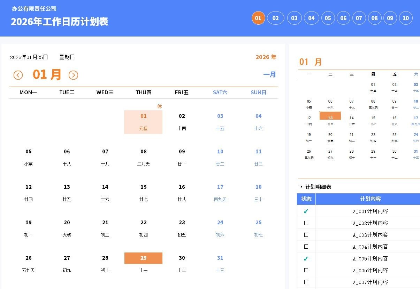Click the SAT六 weekday header
The width and height of the screenshot is (420, 289).
pos(220,93)
